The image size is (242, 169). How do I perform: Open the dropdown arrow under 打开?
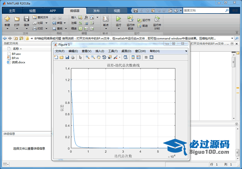[17, 29]
